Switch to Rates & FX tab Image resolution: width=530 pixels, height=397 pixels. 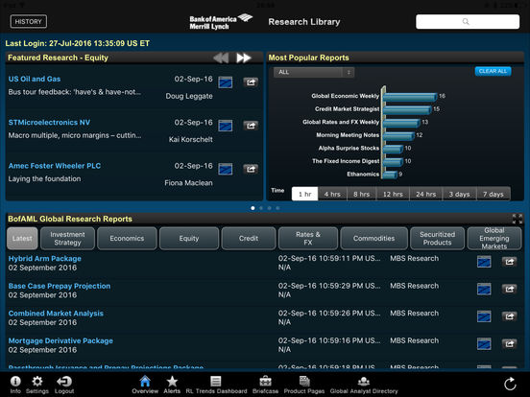pos(308,239)
